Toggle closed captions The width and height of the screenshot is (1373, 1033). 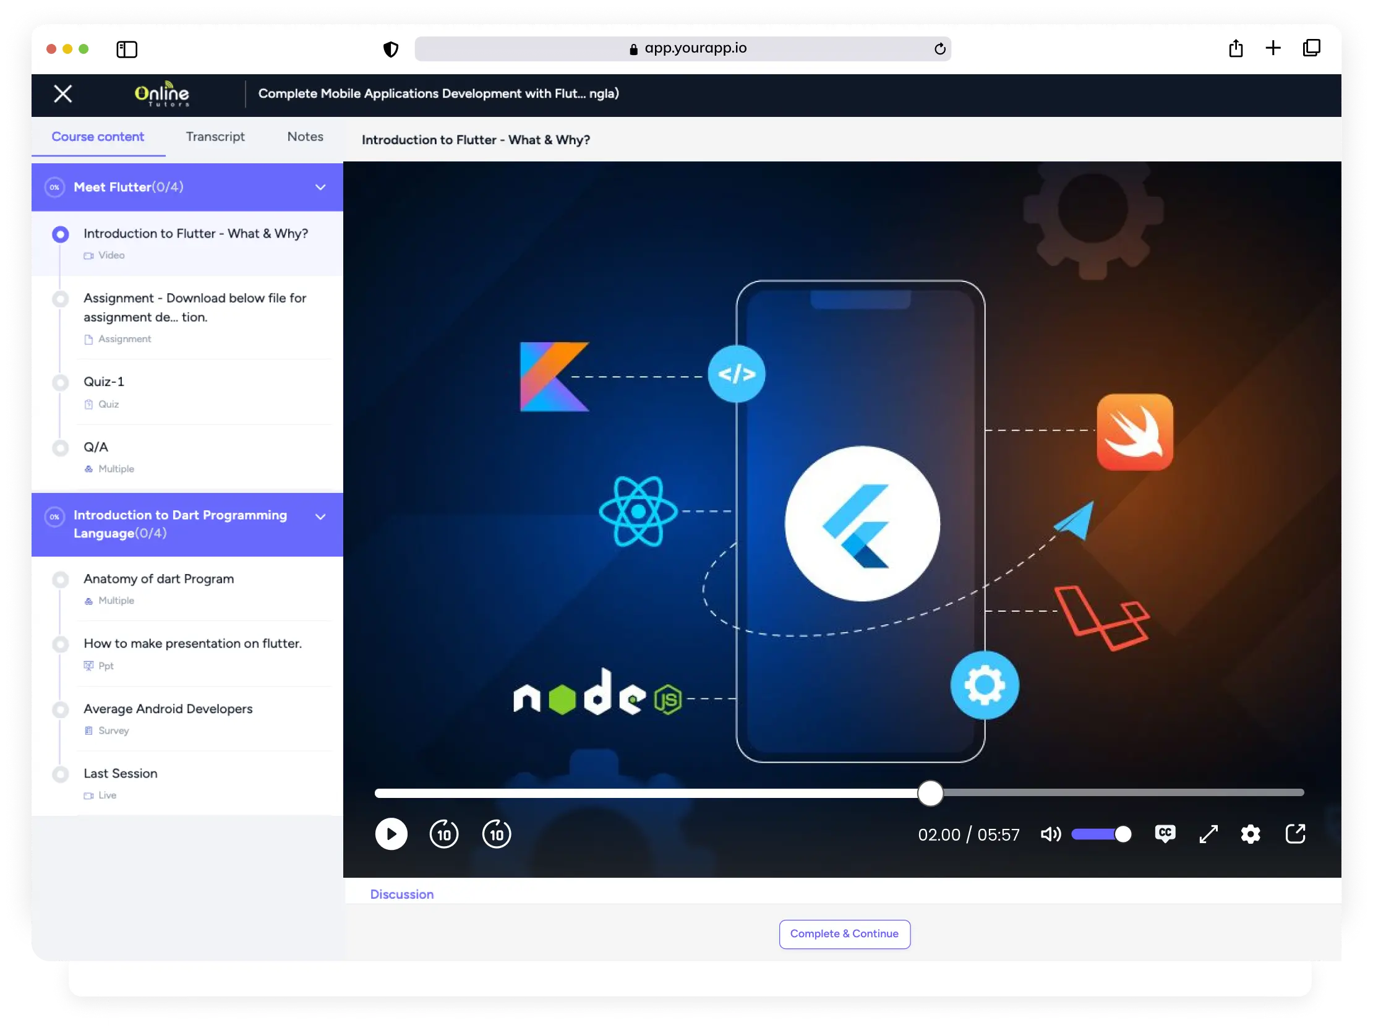(1165, 834)
